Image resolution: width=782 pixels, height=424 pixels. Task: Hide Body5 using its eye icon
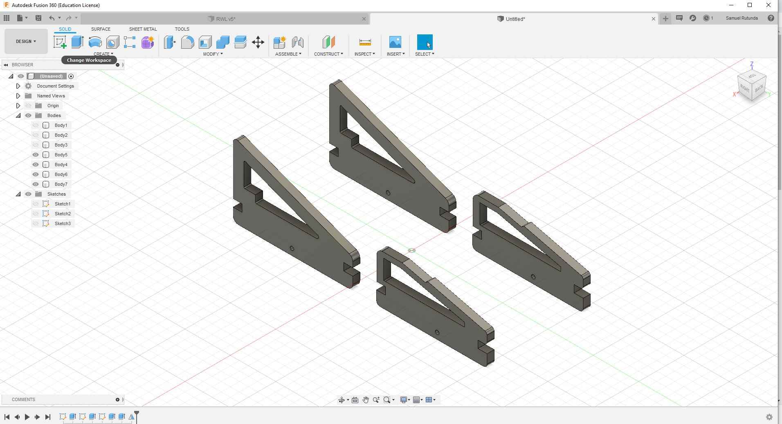tap(36, 155)
